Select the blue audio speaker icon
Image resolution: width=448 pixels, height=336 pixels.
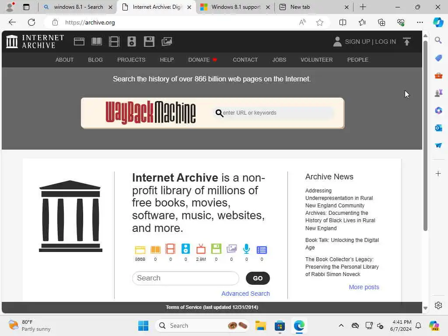185,249
